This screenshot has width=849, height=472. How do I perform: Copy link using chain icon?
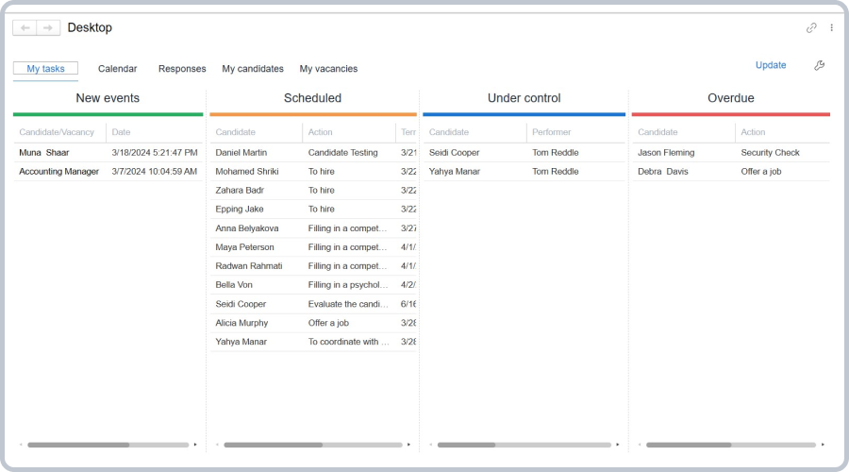pos(811,28)
